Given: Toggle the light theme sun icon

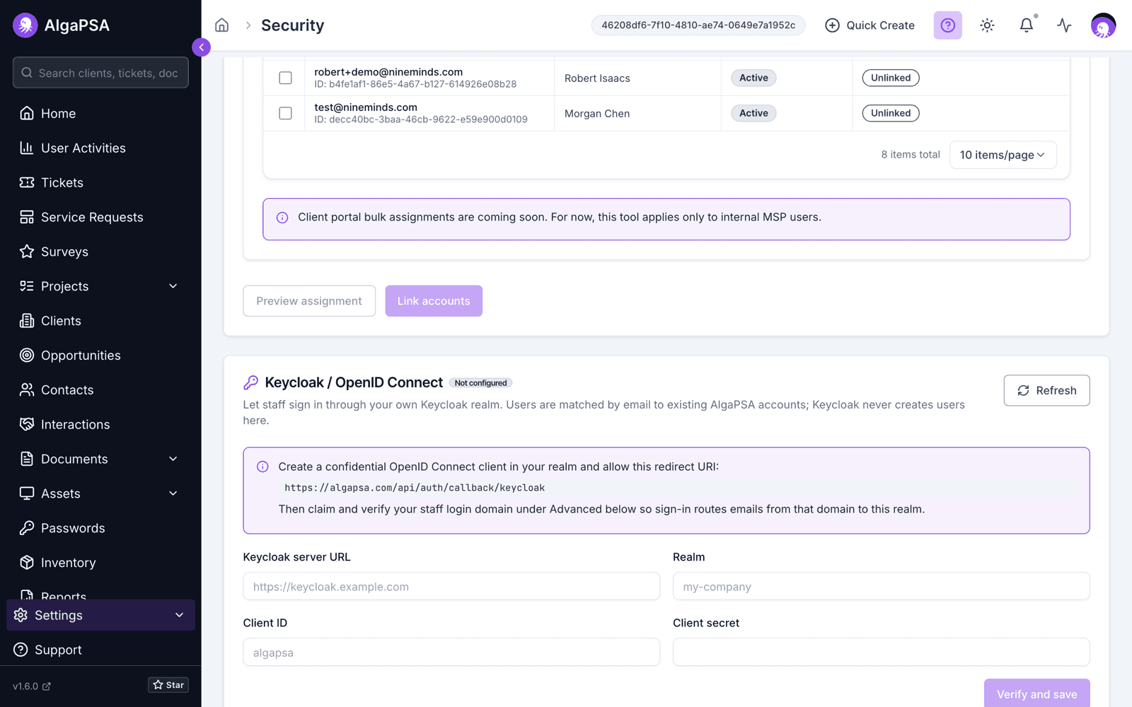Looking at the screenshot, I should click(x=987, y=25).
